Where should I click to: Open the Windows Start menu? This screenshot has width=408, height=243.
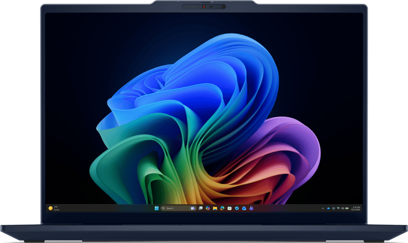[157, 208]
